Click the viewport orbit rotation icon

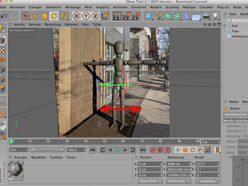214,24
